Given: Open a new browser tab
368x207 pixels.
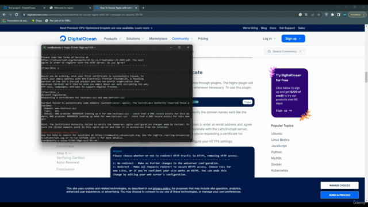Looking at the screenshot, I should (143, 7).
